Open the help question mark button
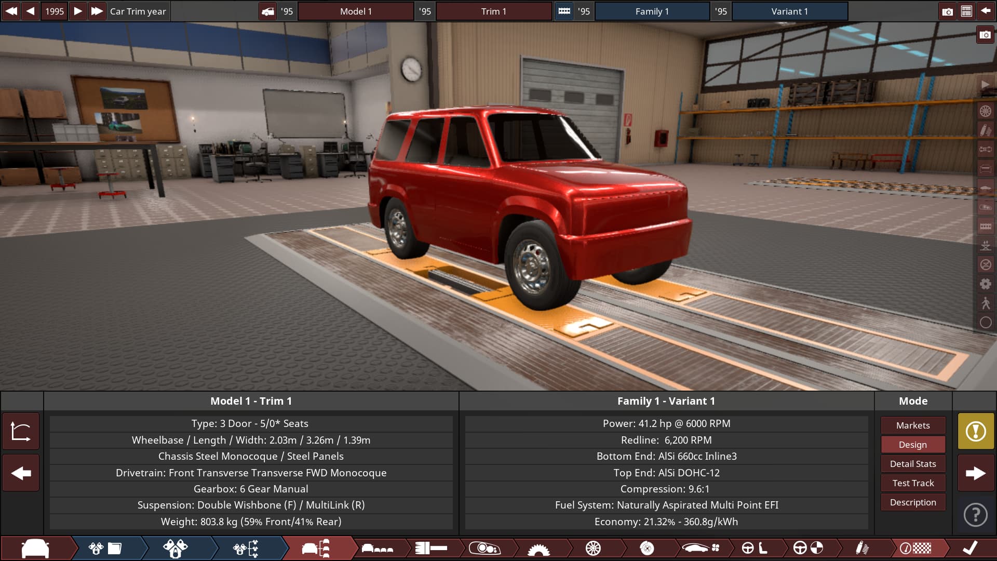This screenshot has width=997, height=561. coord(975,515)
